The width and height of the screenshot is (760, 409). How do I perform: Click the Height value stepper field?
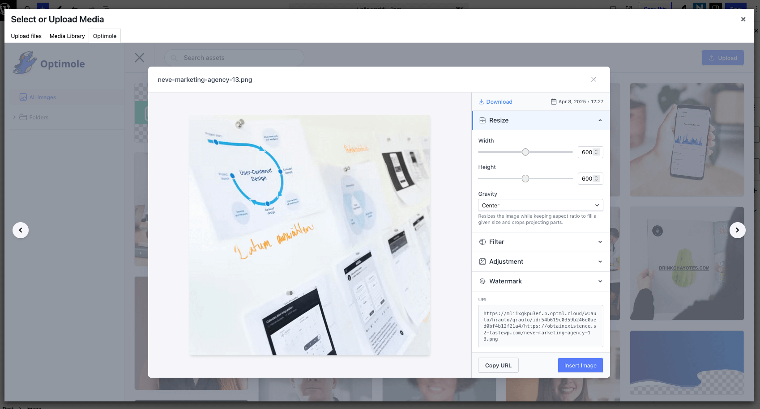coord(589,179)
